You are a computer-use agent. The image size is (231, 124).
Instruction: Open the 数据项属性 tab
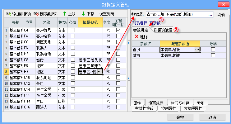[193, 109]
